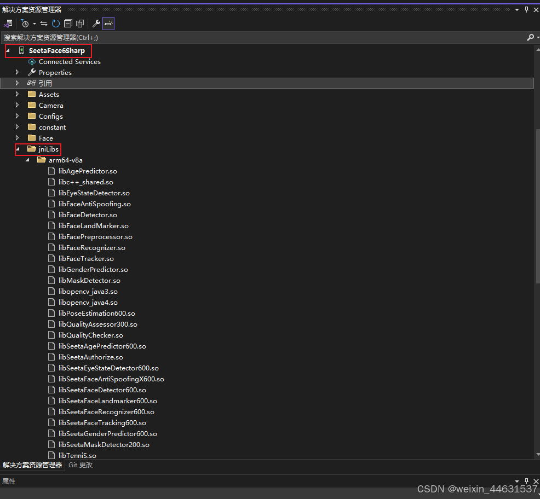The image size is (540, 499).
Task: Select libFaceAntiSpoofing.so file icon
Action: coord(51,204)
